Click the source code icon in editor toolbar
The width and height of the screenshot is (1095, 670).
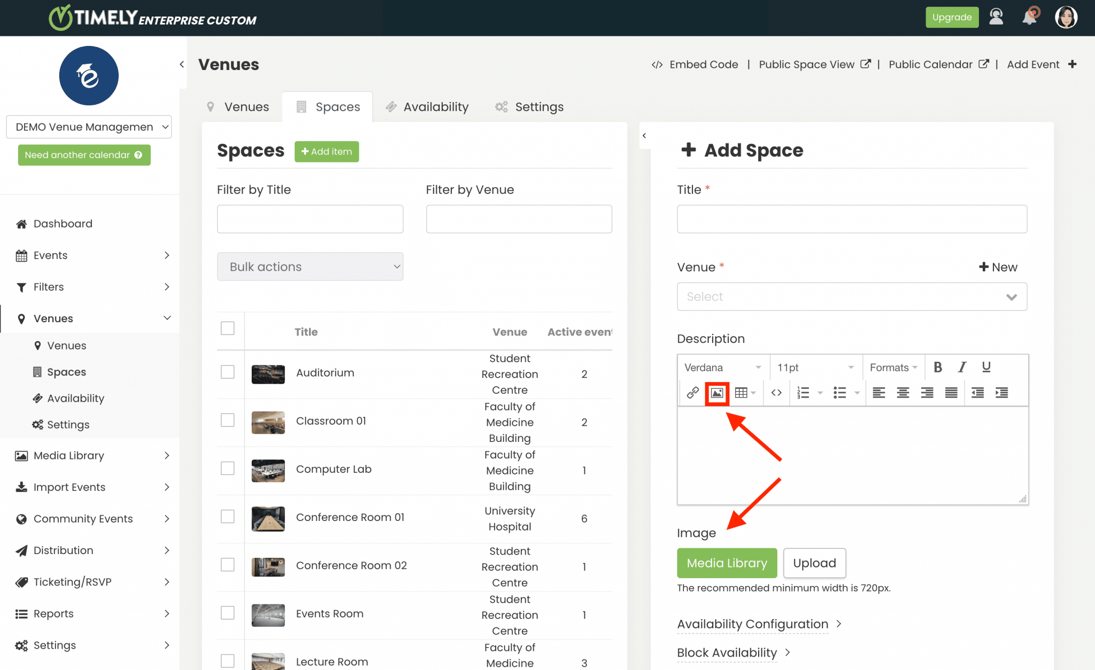pyautogui.click(x=776, y=393)
